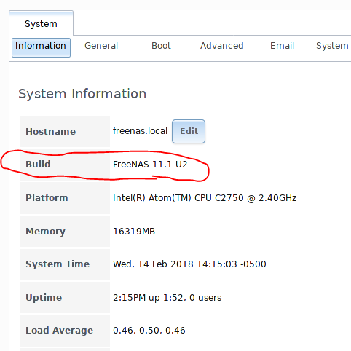The height and width of the screenshot is (351, 351).
Task: Select the partially visible System tab after Email
Action: click(333, 46)
